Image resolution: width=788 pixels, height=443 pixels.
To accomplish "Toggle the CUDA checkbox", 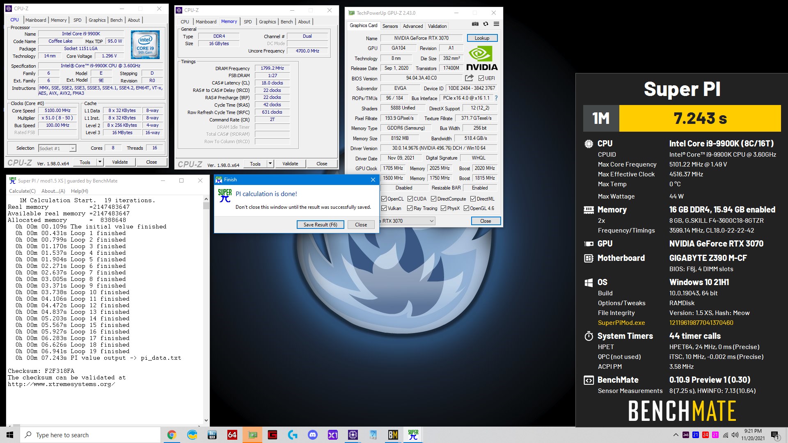I will [x=410, y=199].
